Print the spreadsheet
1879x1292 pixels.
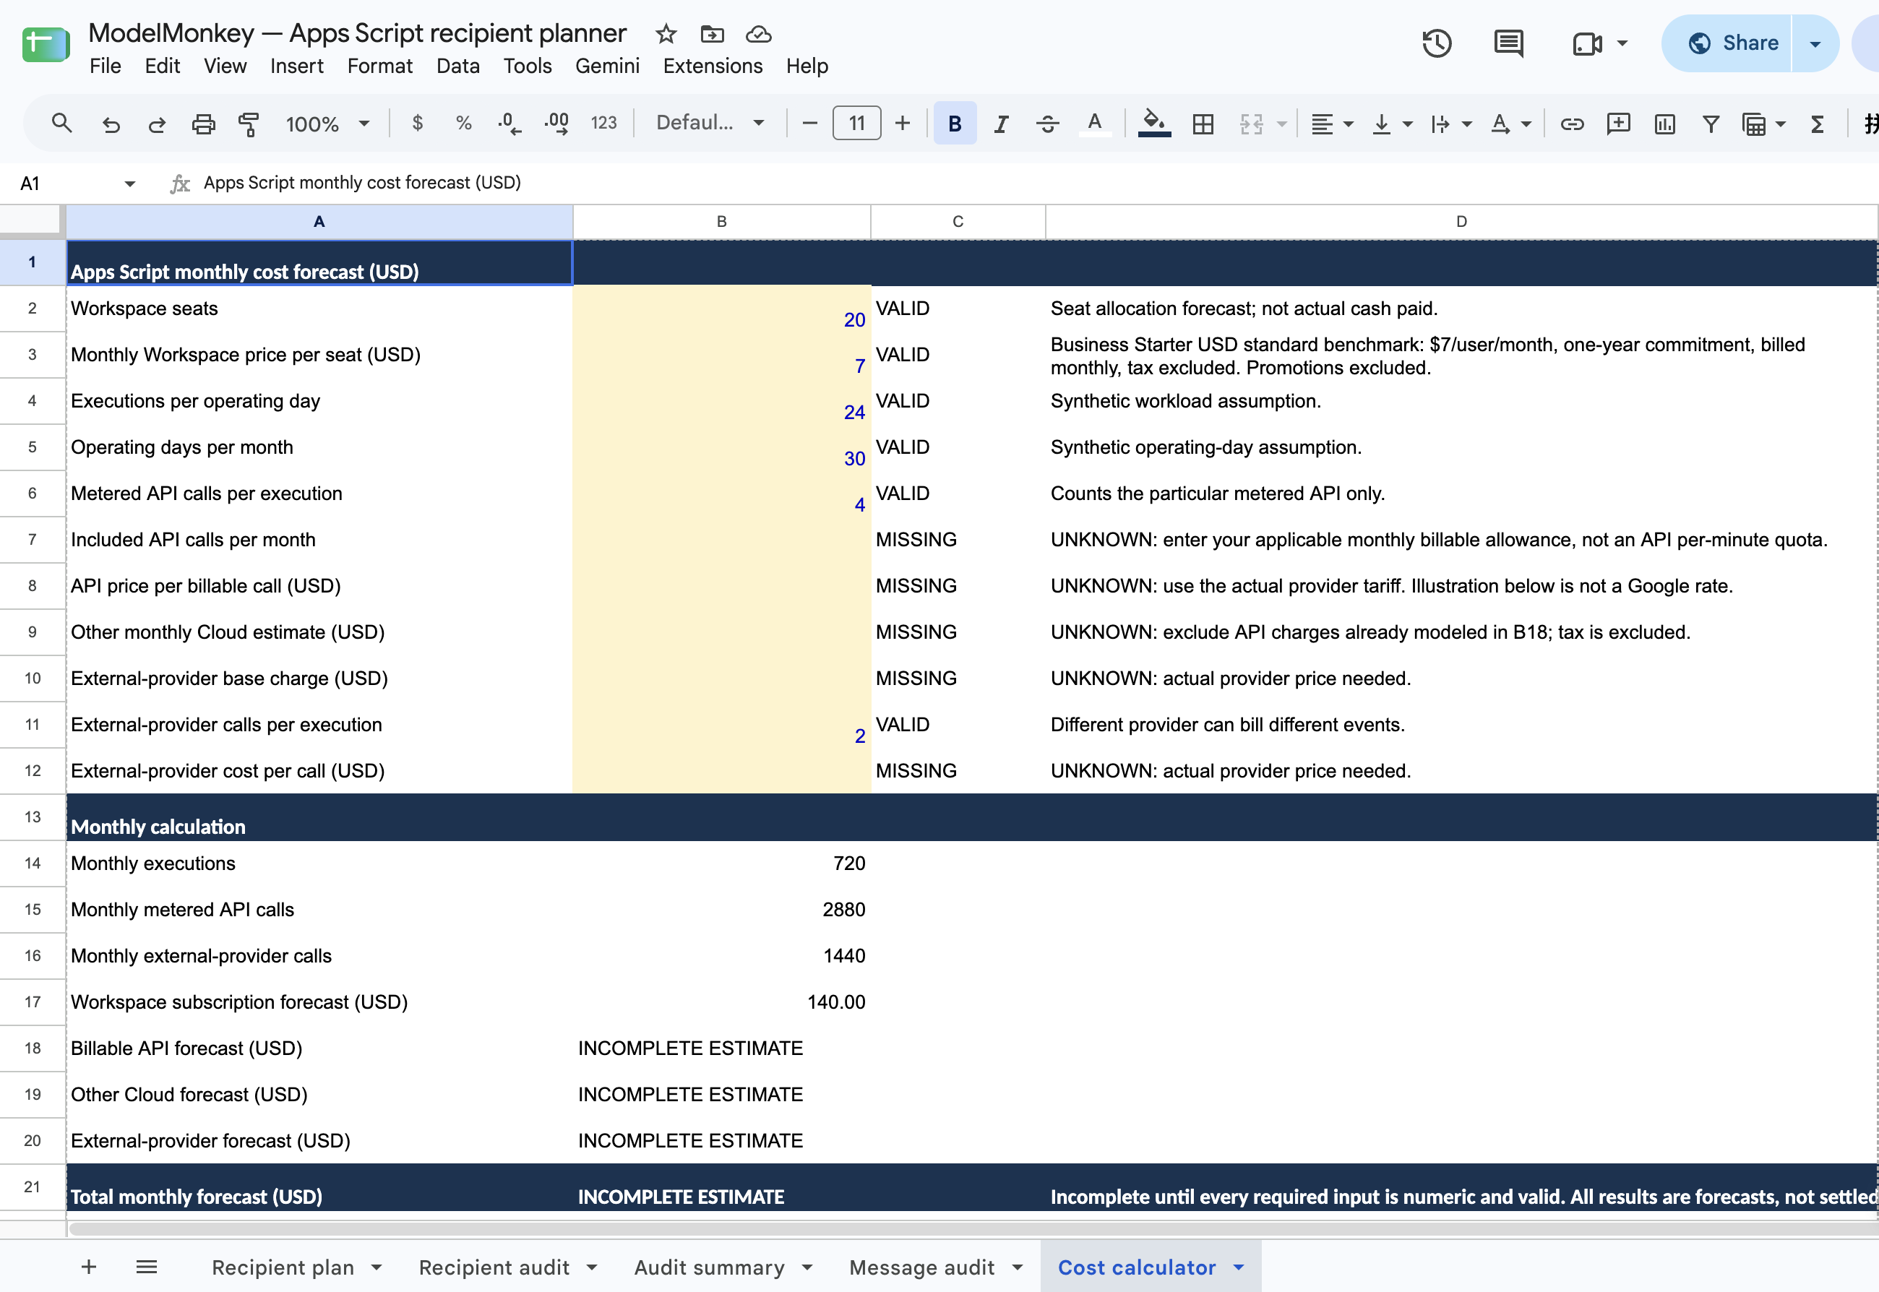(203, 124)
